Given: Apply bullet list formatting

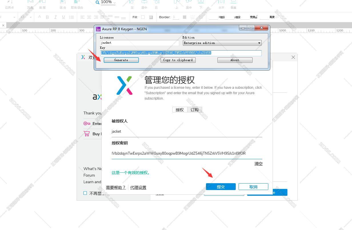Looking at the screenshot, I should point(71,17).
